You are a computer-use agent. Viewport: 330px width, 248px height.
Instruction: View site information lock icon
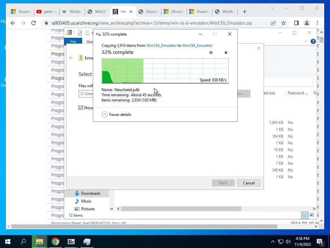point(46,23)
